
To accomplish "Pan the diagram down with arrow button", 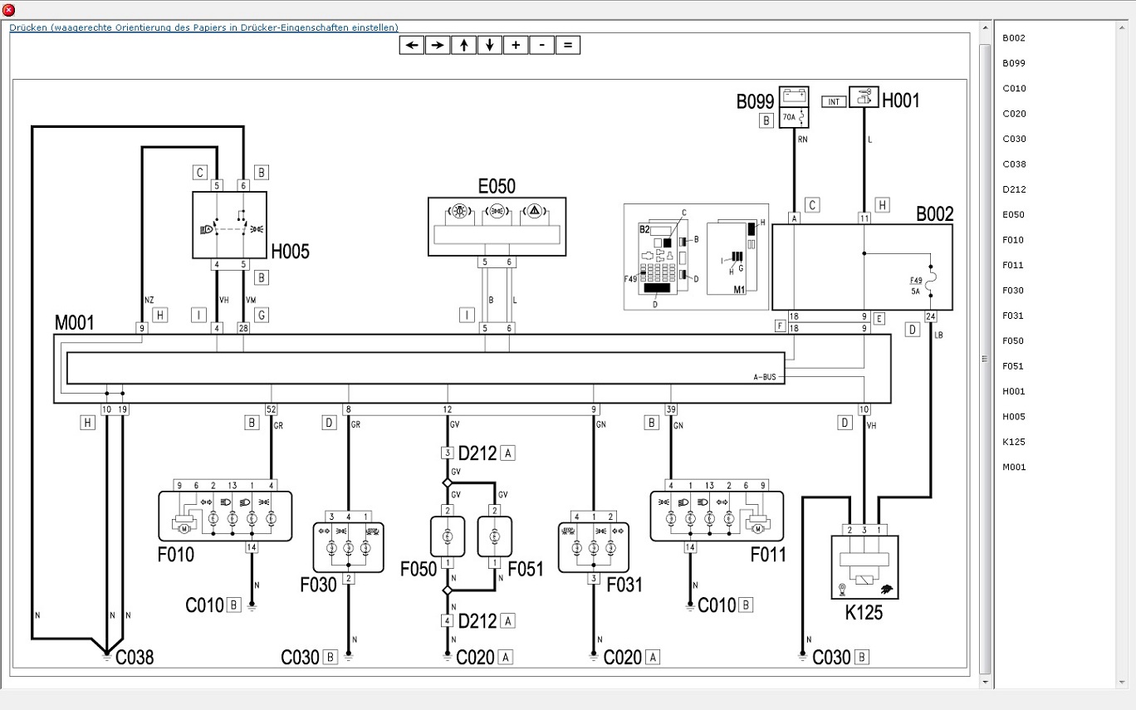I will click(489, 45).
